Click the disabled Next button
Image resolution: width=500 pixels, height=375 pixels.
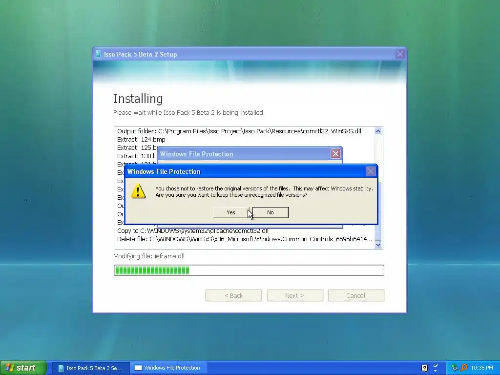point(294,295)
